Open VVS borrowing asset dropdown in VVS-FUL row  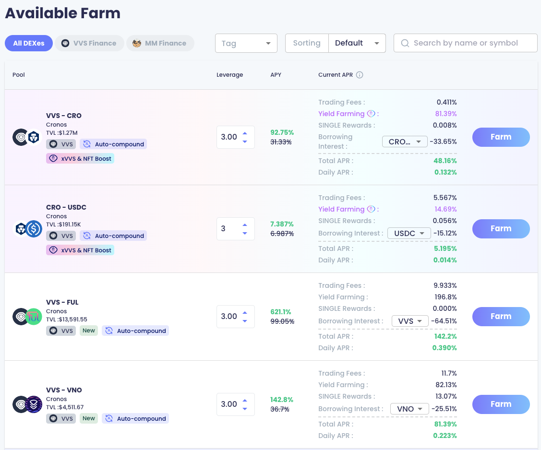410,321
